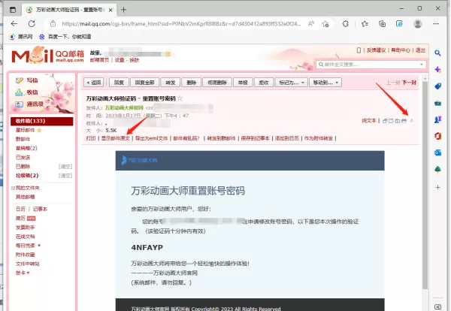Refresh the page with the reload icon

(32, 24)
